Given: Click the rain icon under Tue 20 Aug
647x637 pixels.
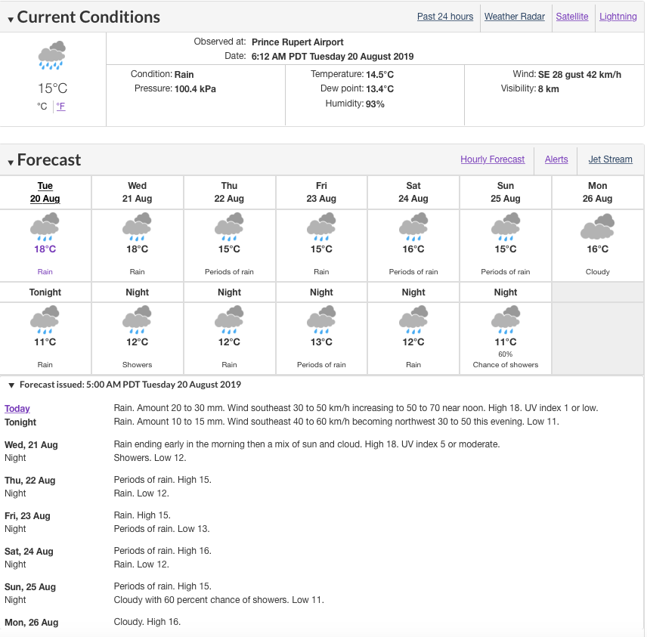Looking at the screenshot, I should tap(45, 224).
